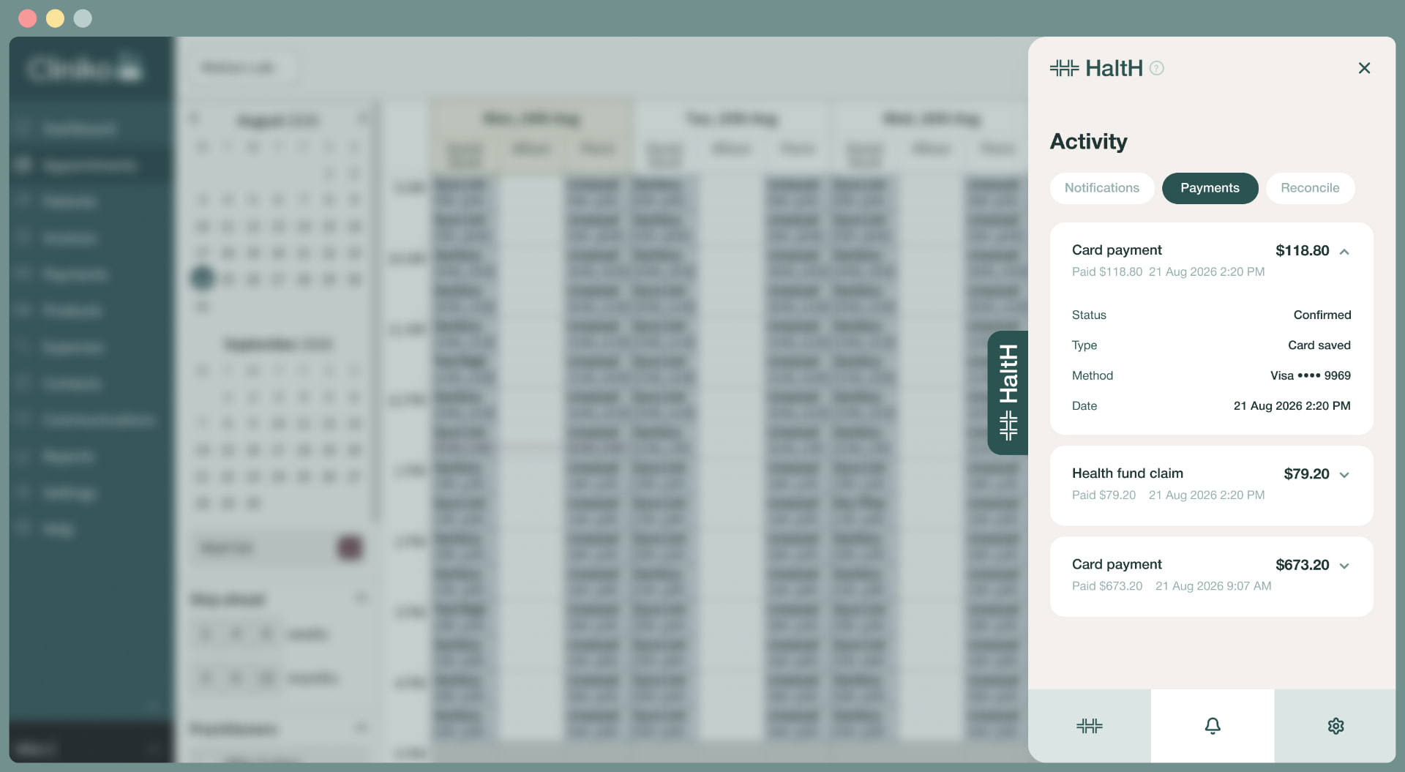Screen dimensions: 1405x772
Task: Close the HaltH panel
Action: tap(1364, 68)
